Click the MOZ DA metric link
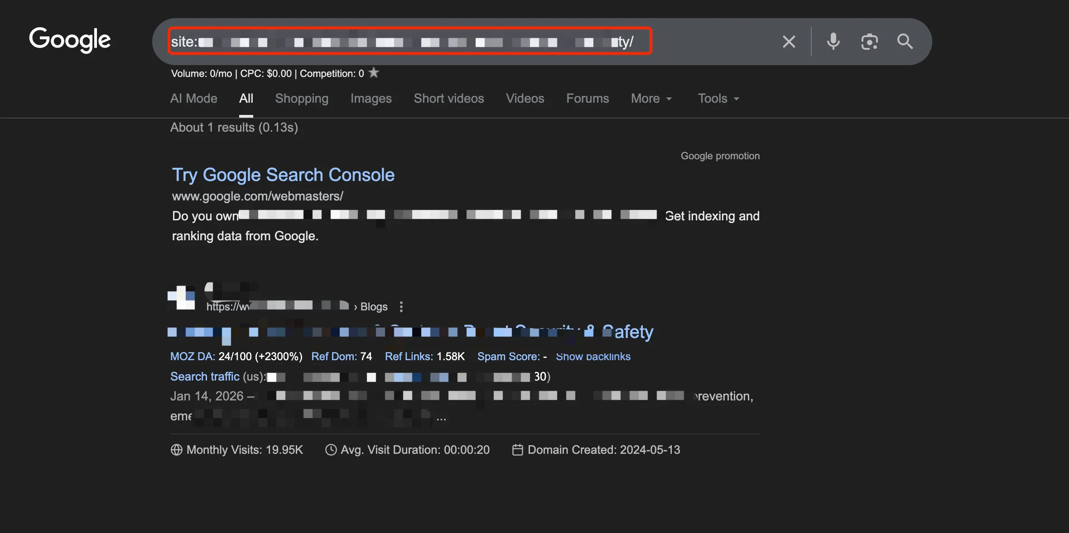 (x=192, y=357)
